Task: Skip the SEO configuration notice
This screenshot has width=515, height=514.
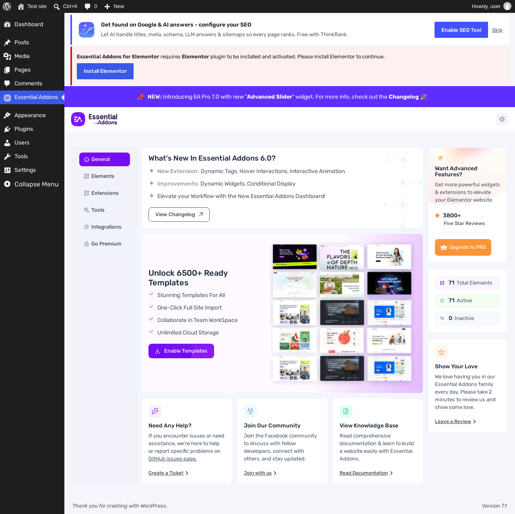Action: pos(497,30)
